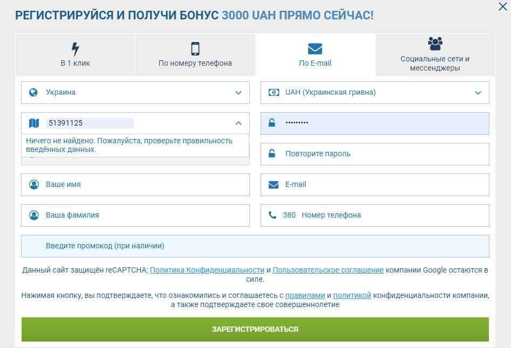This screenshot has width=511, height=348.
Task: Select the 'По E-mail' registration tab
Action: tap(315, 54)
